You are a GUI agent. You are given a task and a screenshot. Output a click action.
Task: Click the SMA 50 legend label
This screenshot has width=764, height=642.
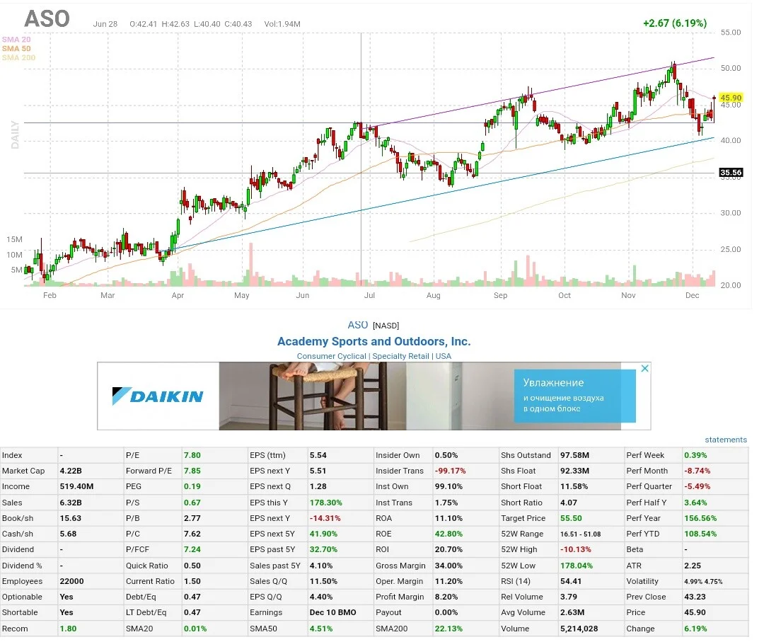tap(16, 50)
